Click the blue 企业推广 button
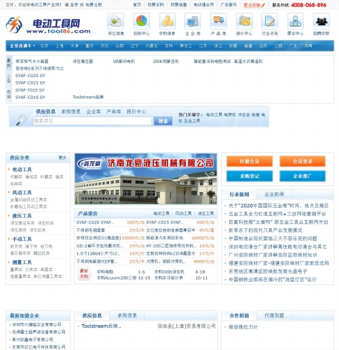The width and height of the screenshot is (339, 350). (302, 176)
